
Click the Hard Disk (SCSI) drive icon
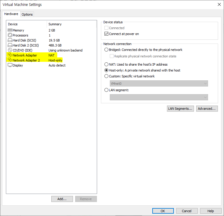10,40
